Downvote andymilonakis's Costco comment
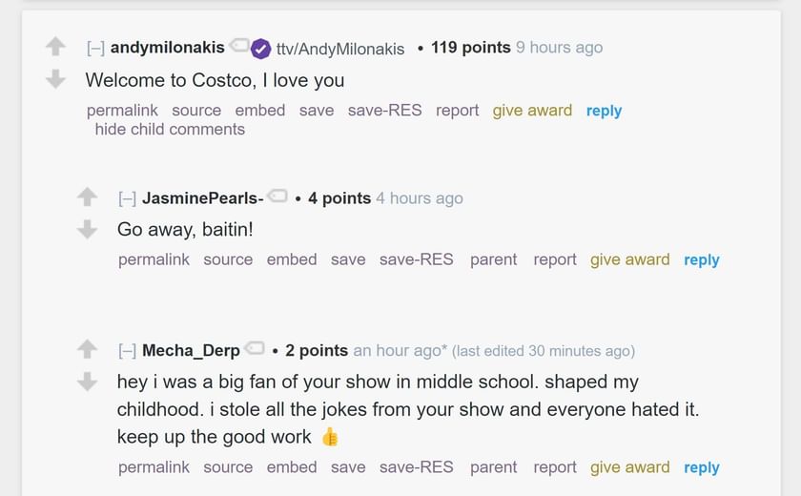 [x=56, y=79]
